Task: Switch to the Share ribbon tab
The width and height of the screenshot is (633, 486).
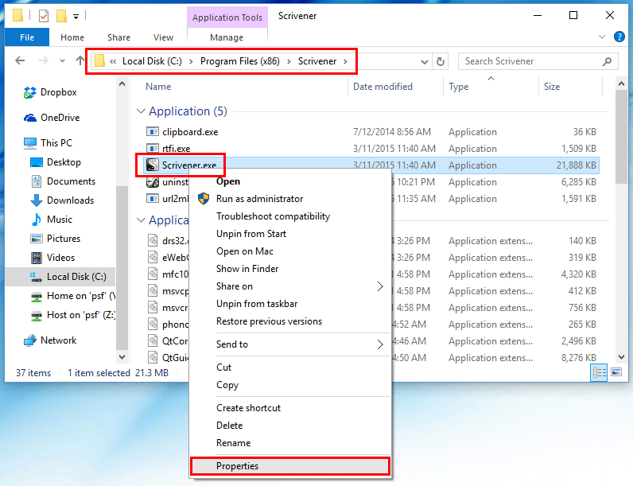Action: [118, 37]
